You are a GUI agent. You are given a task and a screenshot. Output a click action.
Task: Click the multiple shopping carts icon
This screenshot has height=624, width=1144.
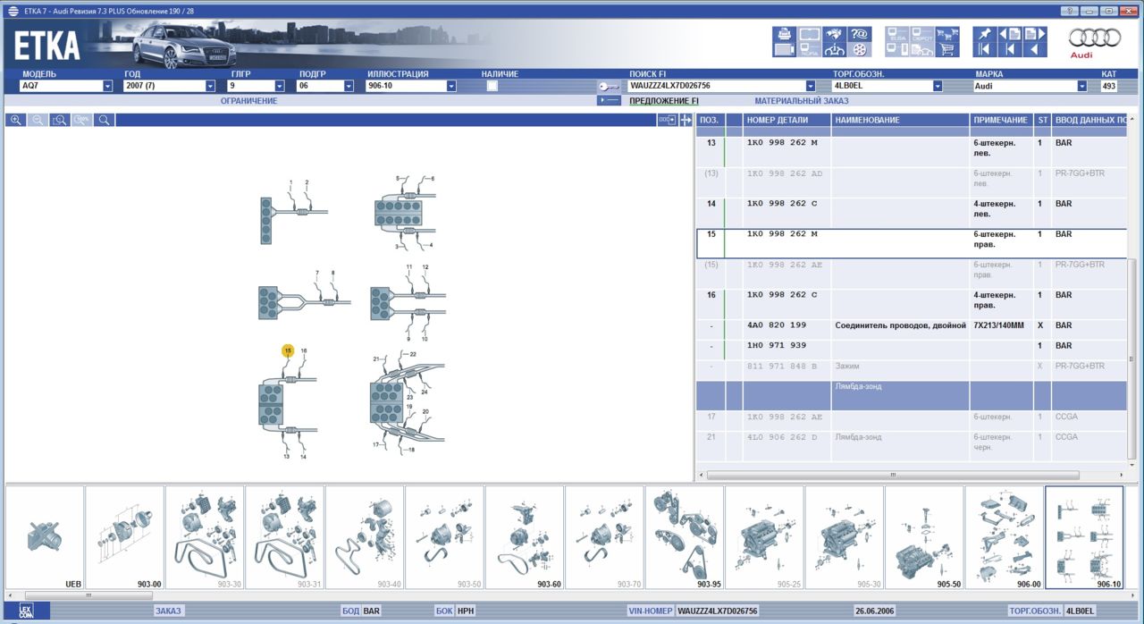point(947,34)
